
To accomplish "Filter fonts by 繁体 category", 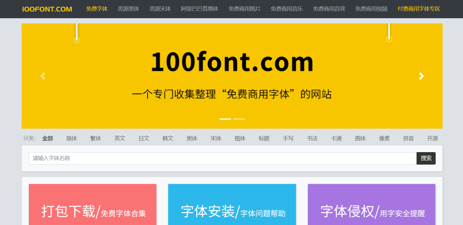I will (96, 138).
